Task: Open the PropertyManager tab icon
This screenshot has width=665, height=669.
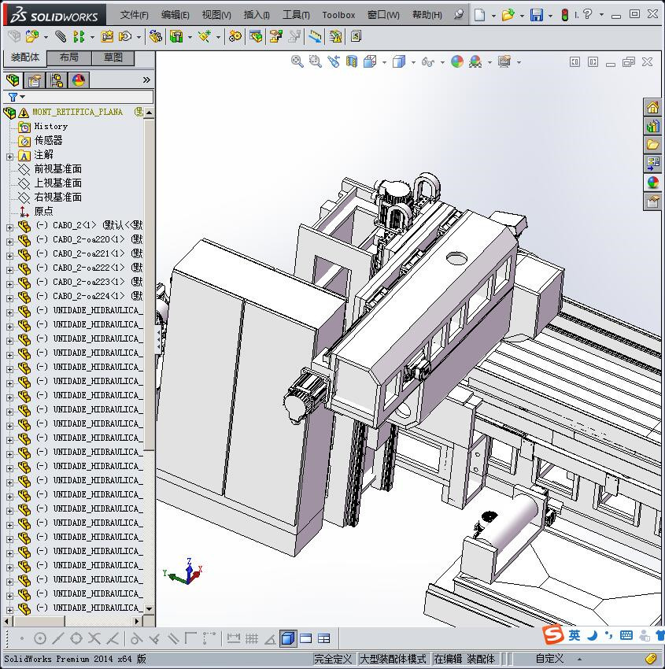Action: pyautogui.click(x=35, y=80)
